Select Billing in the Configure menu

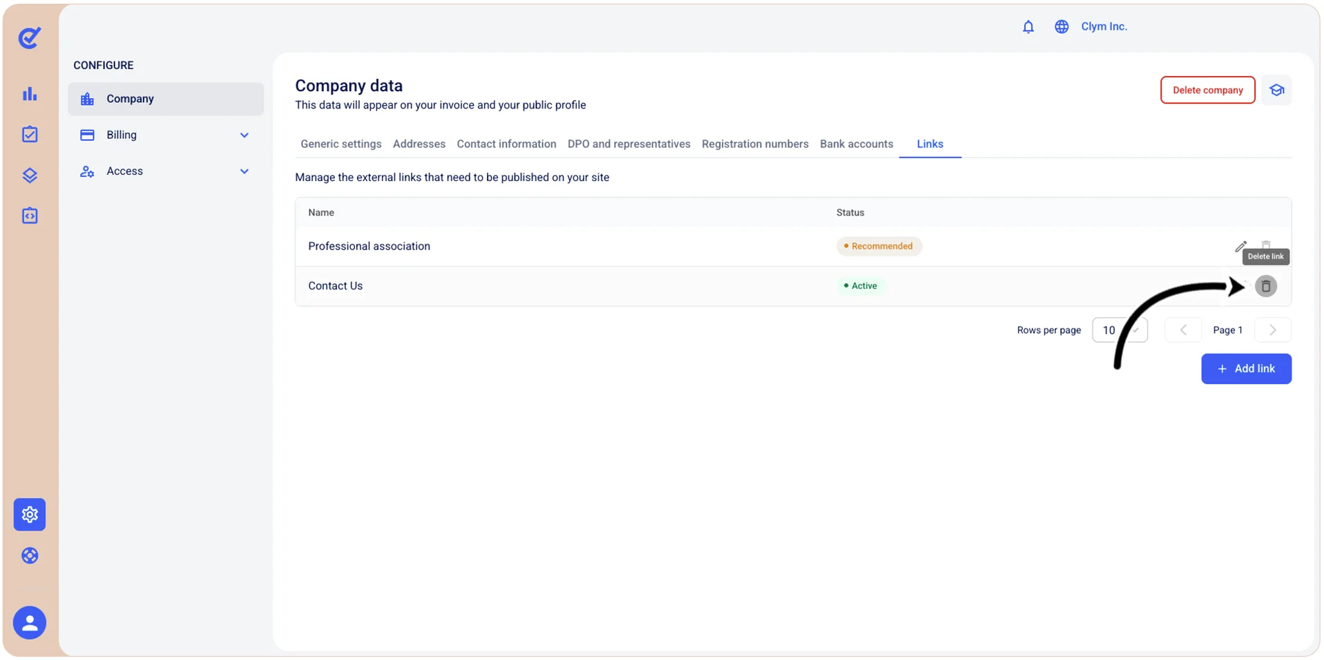tap(166, 135)
